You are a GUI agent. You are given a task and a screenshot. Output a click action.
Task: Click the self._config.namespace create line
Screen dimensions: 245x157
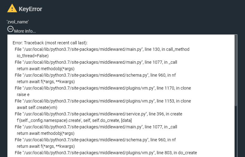tap(74, 120)
